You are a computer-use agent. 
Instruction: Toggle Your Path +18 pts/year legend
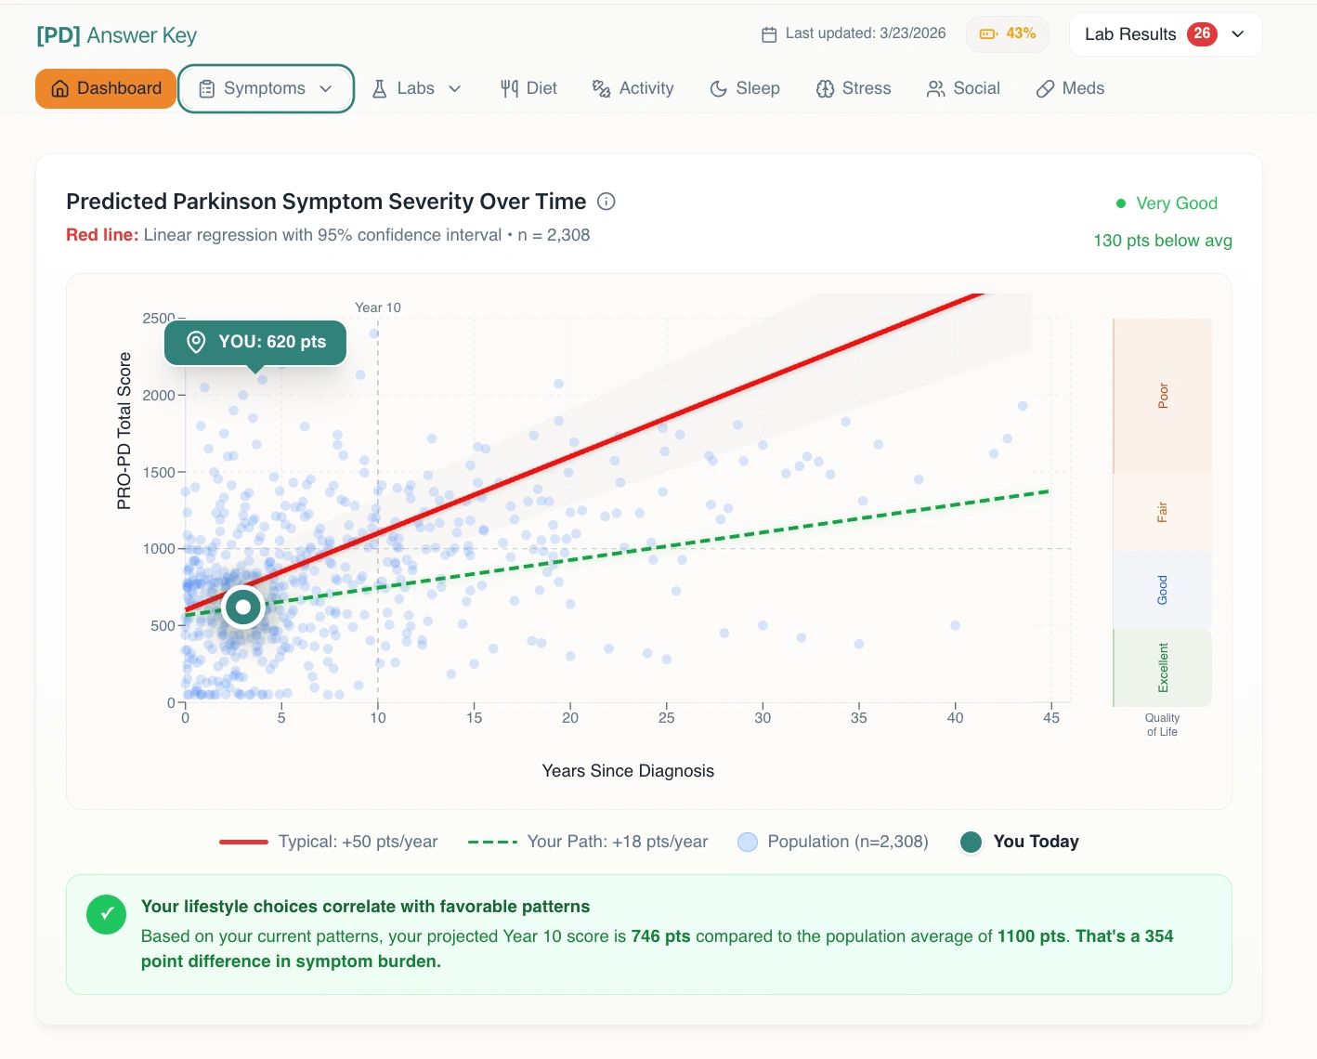click(x=588, y=842)
